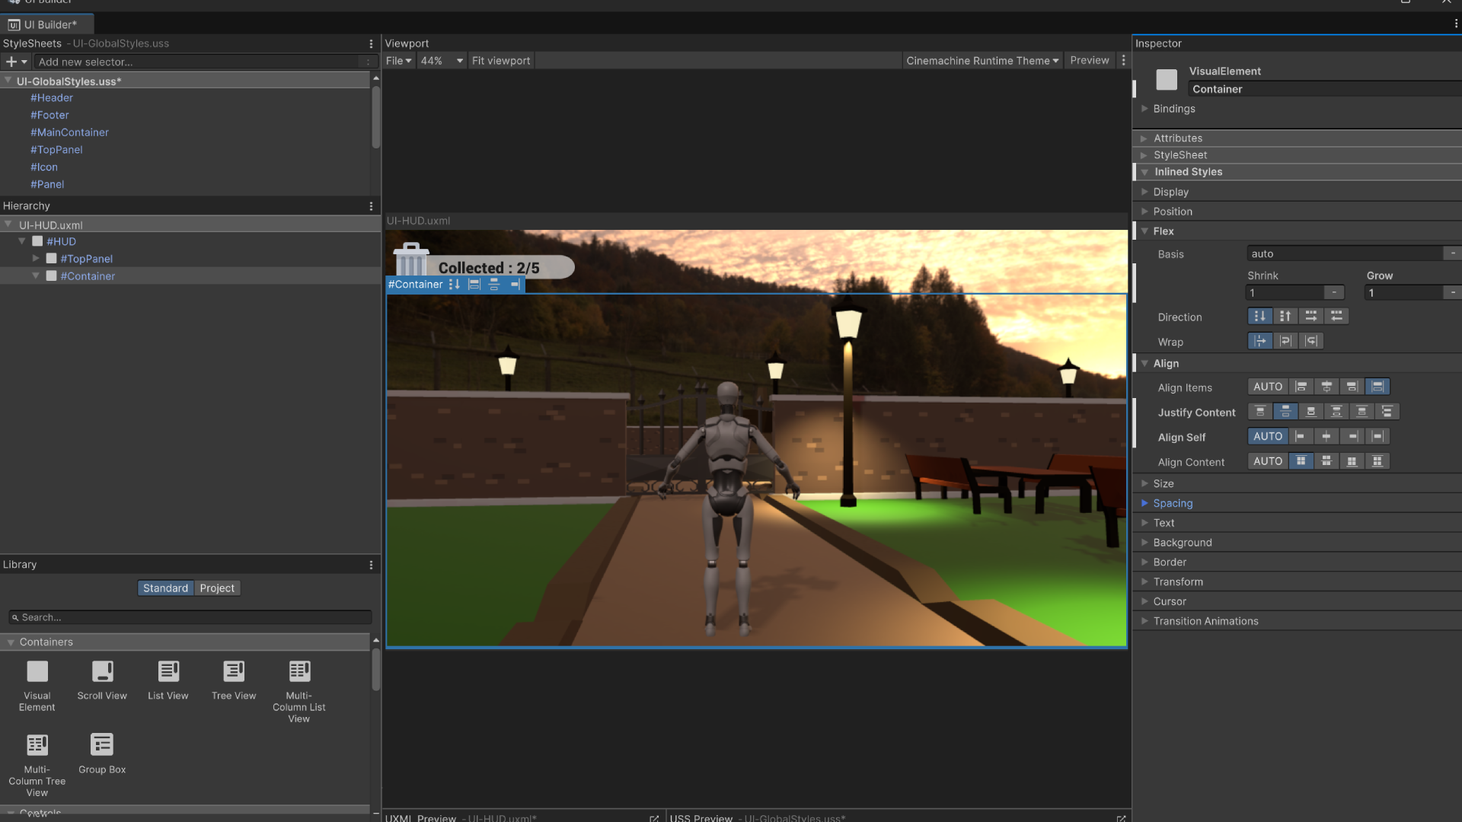Set Align Content to center icon
Image resolution: width=1462 pixels, height=822 pixels.
1326,461
